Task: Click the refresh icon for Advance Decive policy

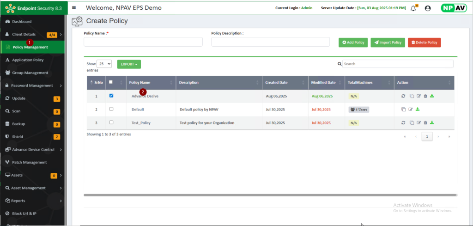Action: coord(403,96)
